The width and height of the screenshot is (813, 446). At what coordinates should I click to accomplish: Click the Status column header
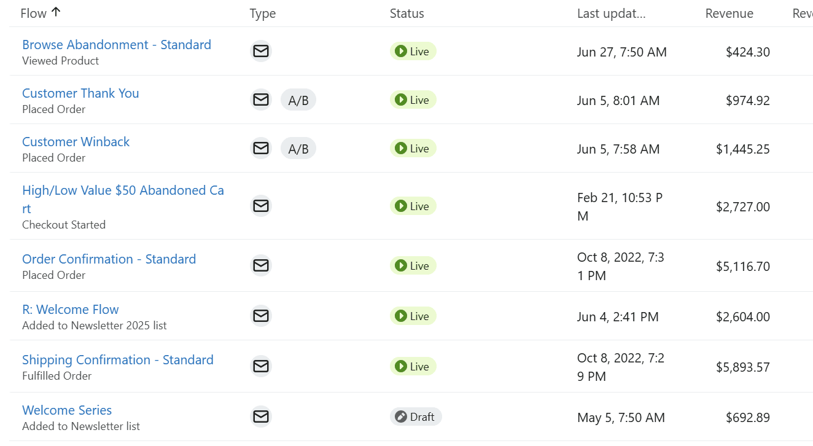point(406,13)
